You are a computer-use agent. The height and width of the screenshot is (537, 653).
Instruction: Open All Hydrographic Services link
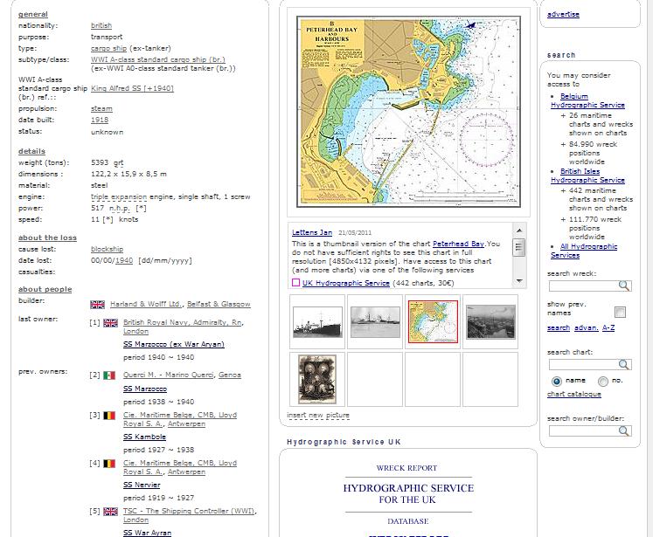click(x=584, y=251)
